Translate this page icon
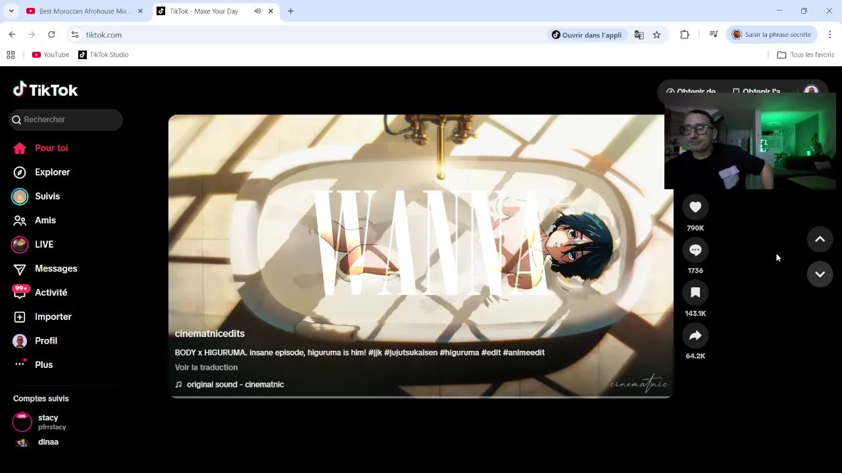The height and width of the screenshot is (473, 842). (x=639, y=35)
